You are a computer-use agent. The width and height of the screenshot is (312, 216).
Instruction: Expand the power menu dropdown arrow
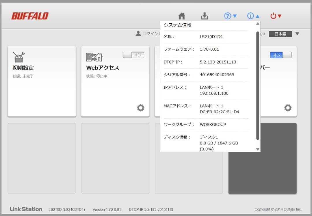pyautogui.click(x=280, y=16)
